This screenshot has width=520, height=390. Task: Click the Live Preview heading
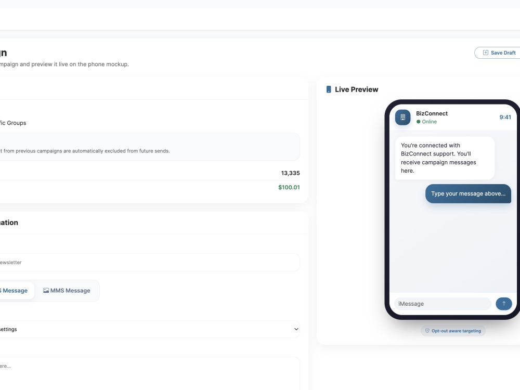tap(357, 89)
